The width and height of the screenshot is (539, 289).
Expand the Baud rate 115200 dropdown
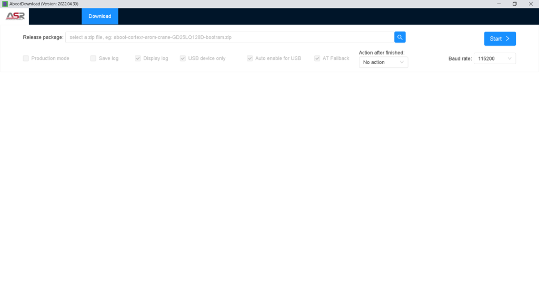point(494,58)
